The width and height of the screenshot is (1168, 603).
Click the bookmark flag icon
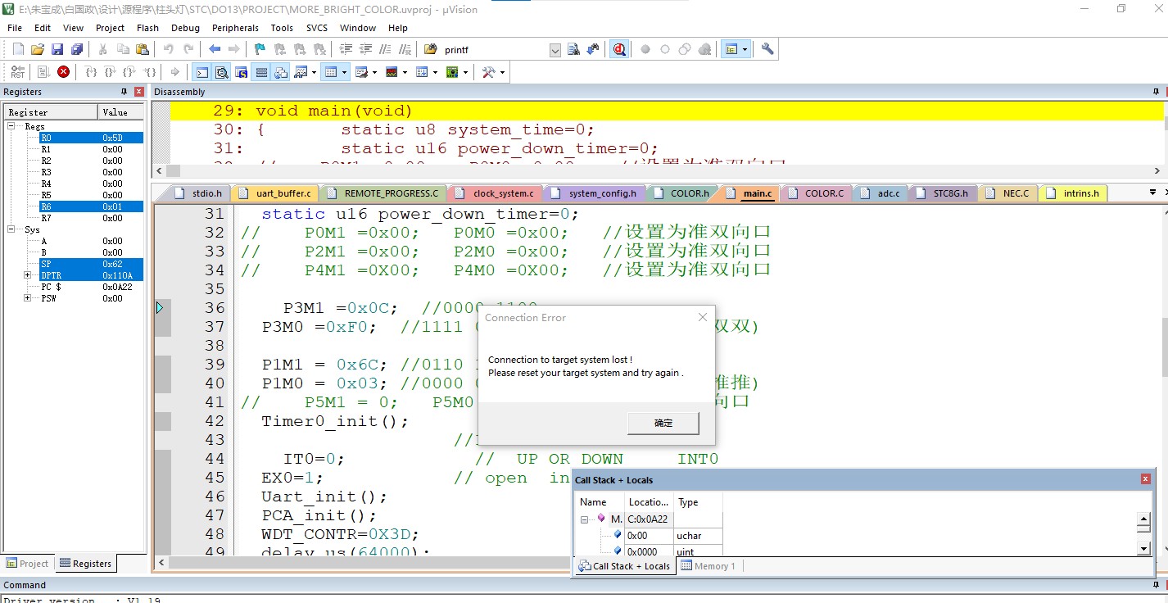(260, 49)
